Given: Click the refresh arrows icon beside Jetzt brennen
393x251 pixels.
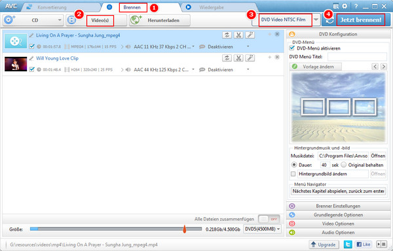Looking at the screenshot, I should coord(329,20).
